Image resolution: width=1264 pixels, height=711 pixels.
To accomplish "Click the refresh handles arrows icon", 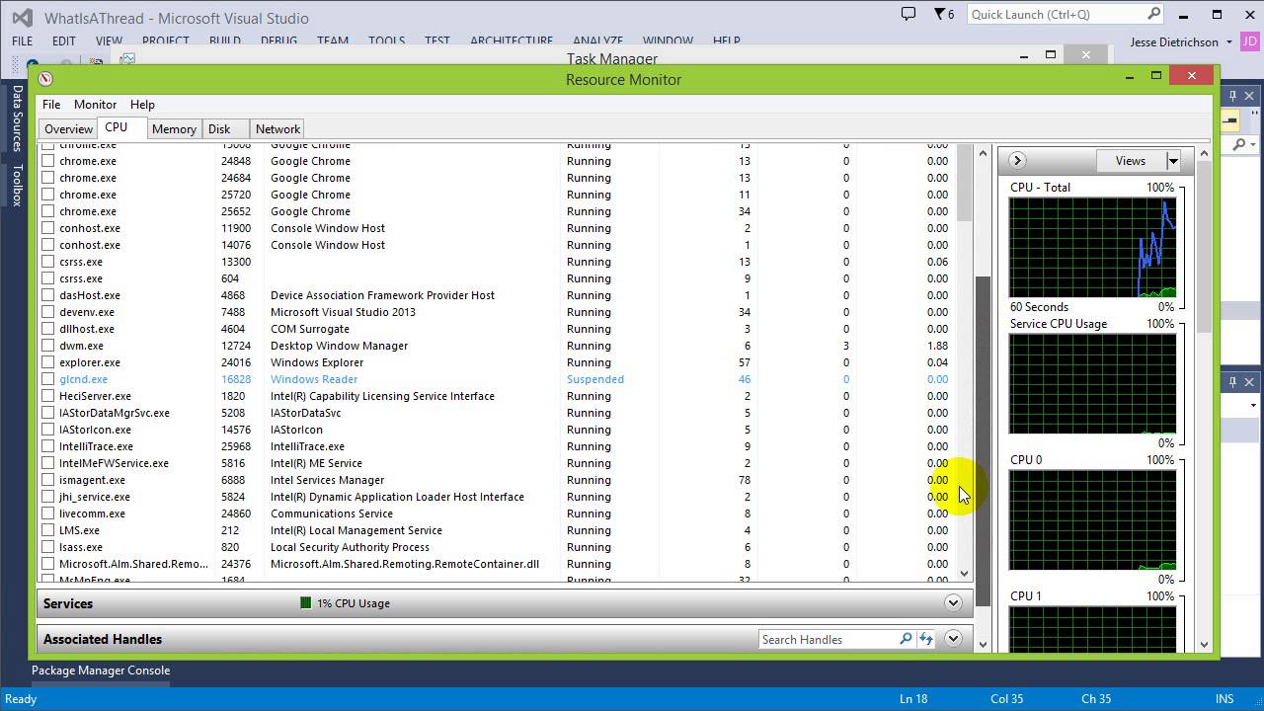I will coord(925,639).
